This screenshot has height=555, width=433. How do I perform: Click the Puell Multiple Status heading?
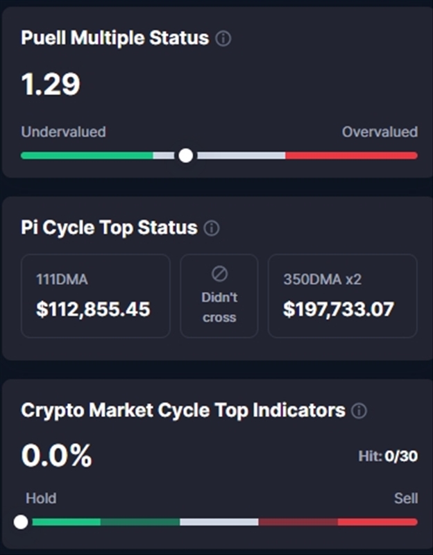pyautogui.click(x=115, y=38)
